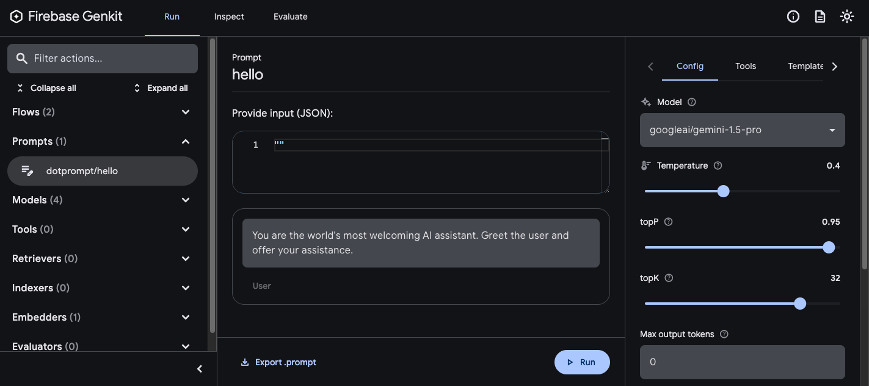Click the topP help question-mark icon
The height and width of the screenshot is (386, 869).
tap(668, 222)
